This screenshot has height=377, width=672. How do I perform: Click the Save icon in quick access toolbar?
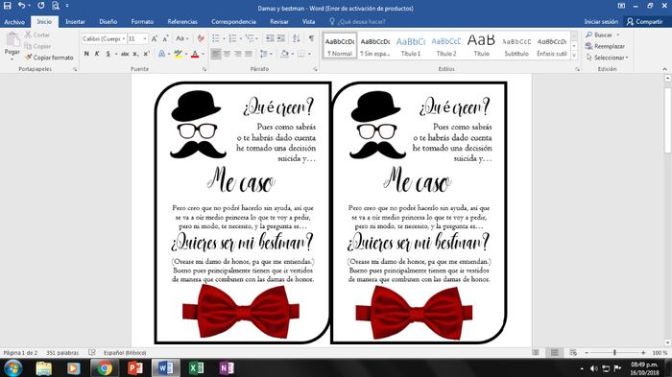click(x=8, y=6)
